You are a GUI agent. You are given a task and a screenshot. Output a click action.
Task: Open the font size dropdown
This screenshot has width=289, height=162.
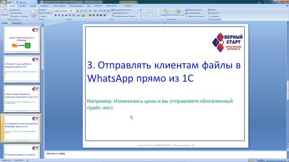coord(74,11)
